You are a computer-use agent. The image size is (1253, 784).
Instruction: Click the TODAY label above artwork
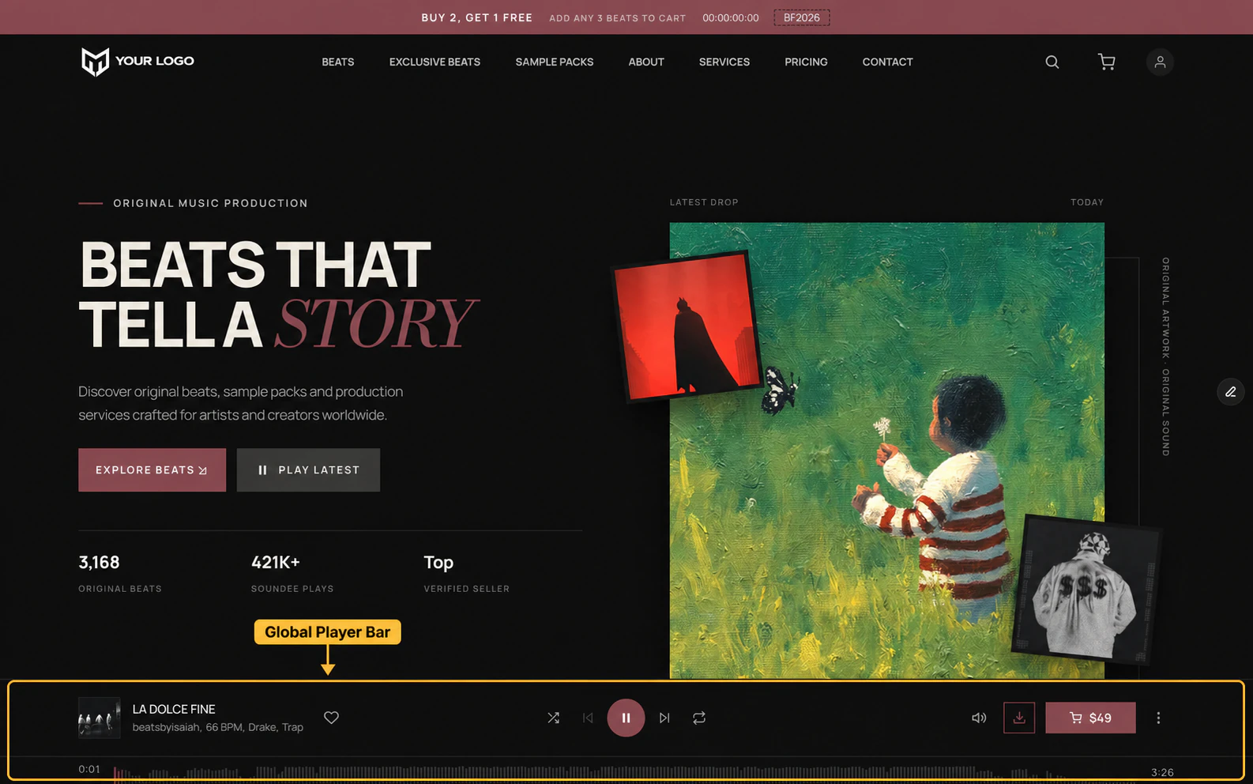point(1087,202)
